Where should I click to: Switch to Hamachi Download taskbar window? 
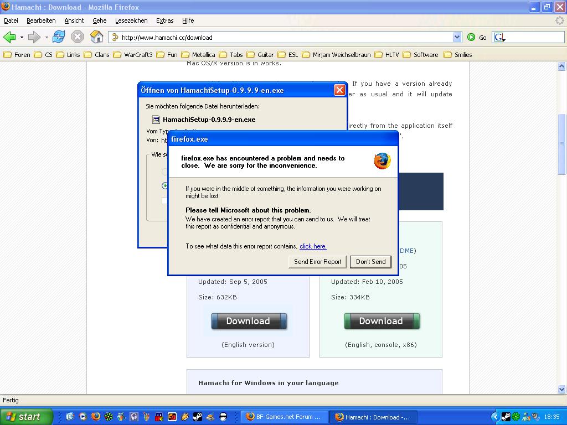click(x=373, y=417)
